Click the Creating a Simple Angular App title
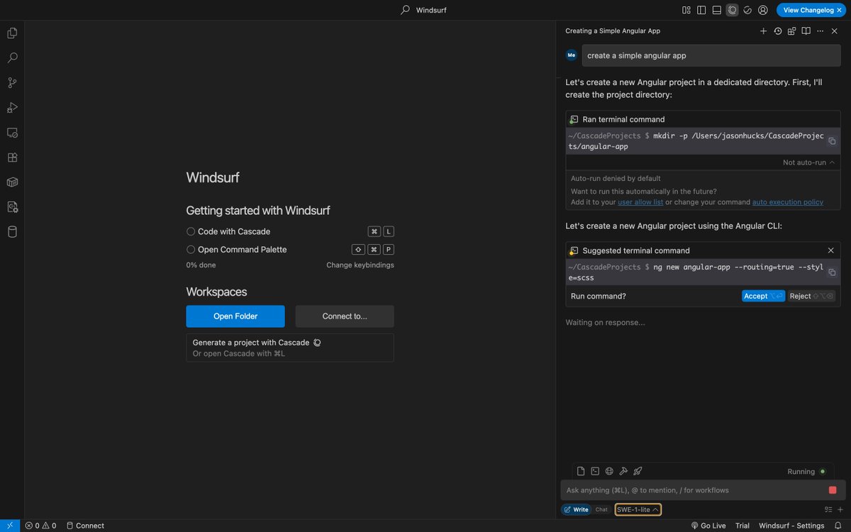This screenshot has height=532, width=851. [613, 31]
